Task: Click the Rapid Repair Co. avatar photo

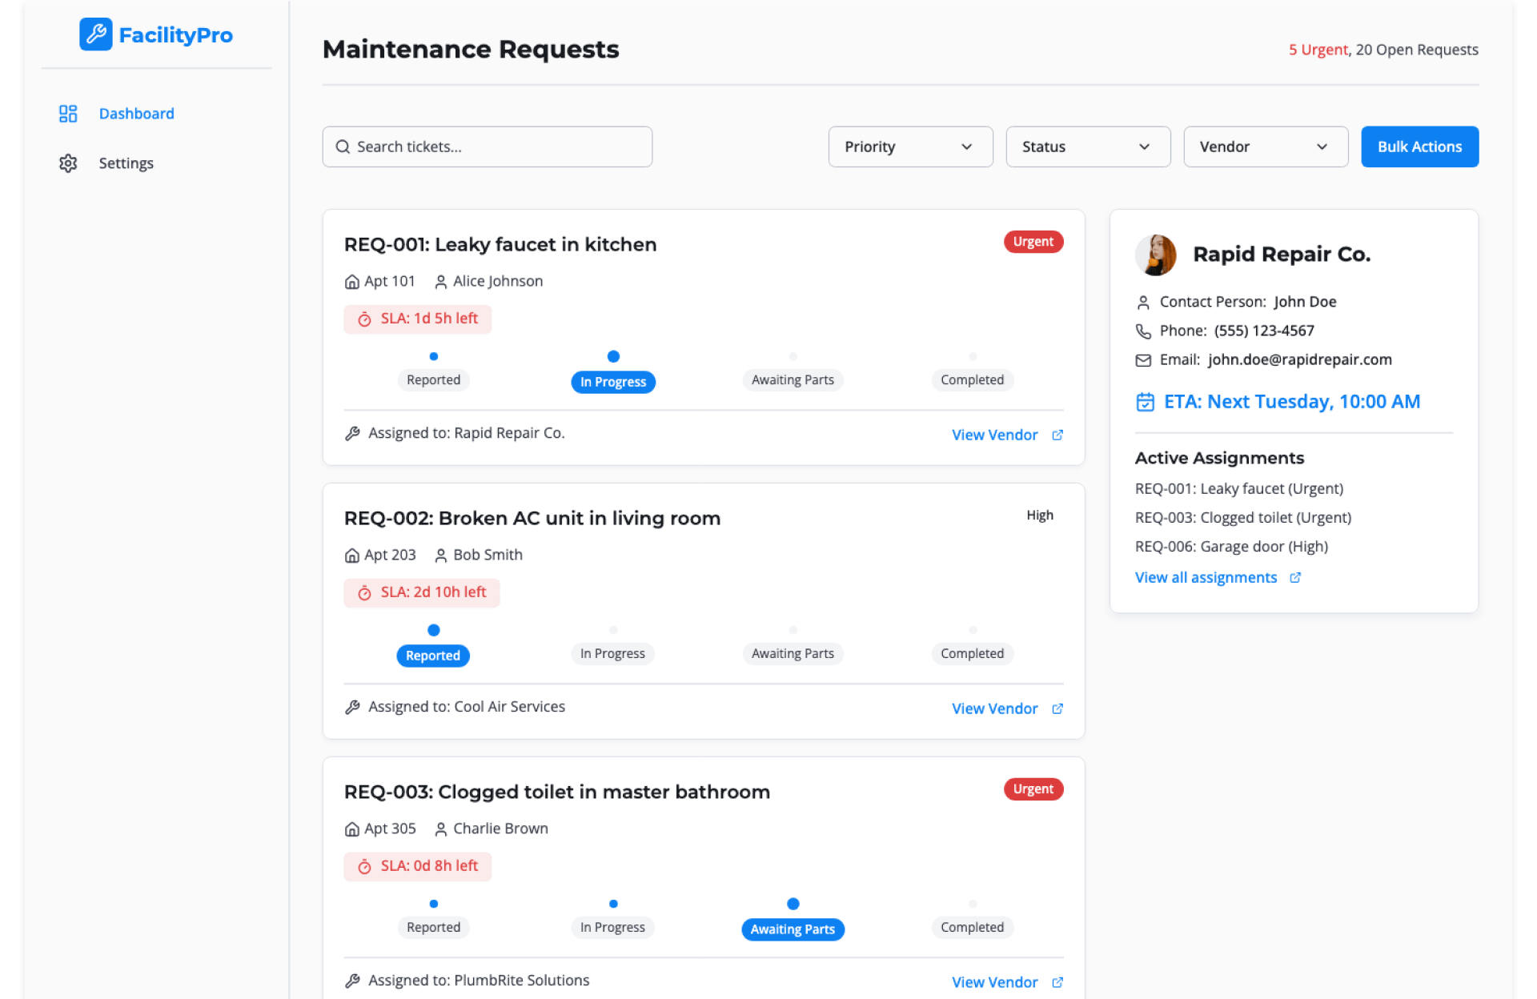Action: click(x=1155, y=255)
